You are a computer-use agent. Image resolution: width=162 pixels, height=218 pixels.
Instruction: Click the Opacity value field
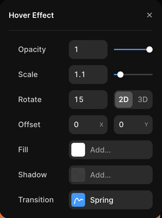click(x=88, y=49)
